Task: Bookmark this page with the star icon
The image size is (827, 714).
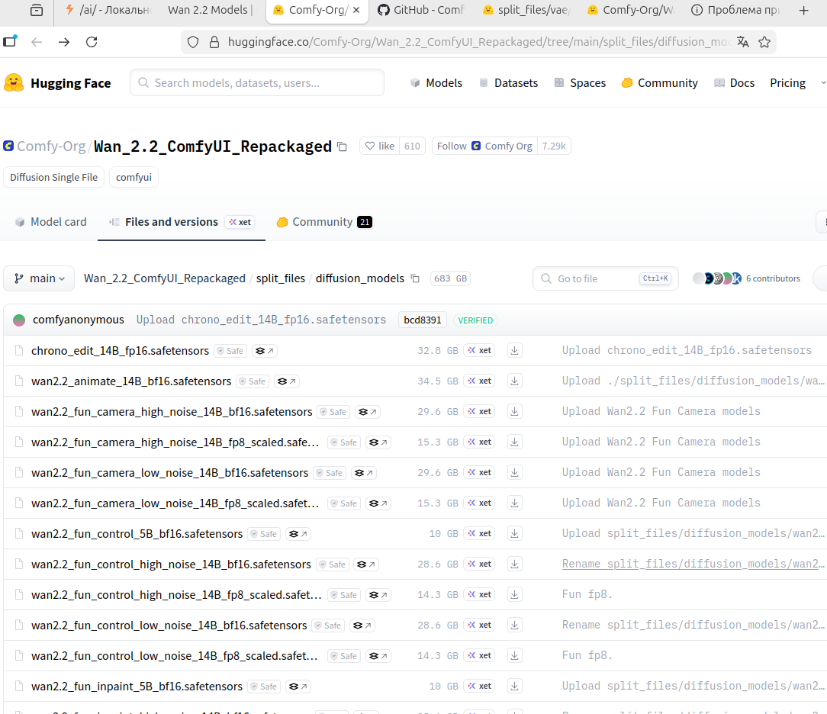Action: point(764,42)
